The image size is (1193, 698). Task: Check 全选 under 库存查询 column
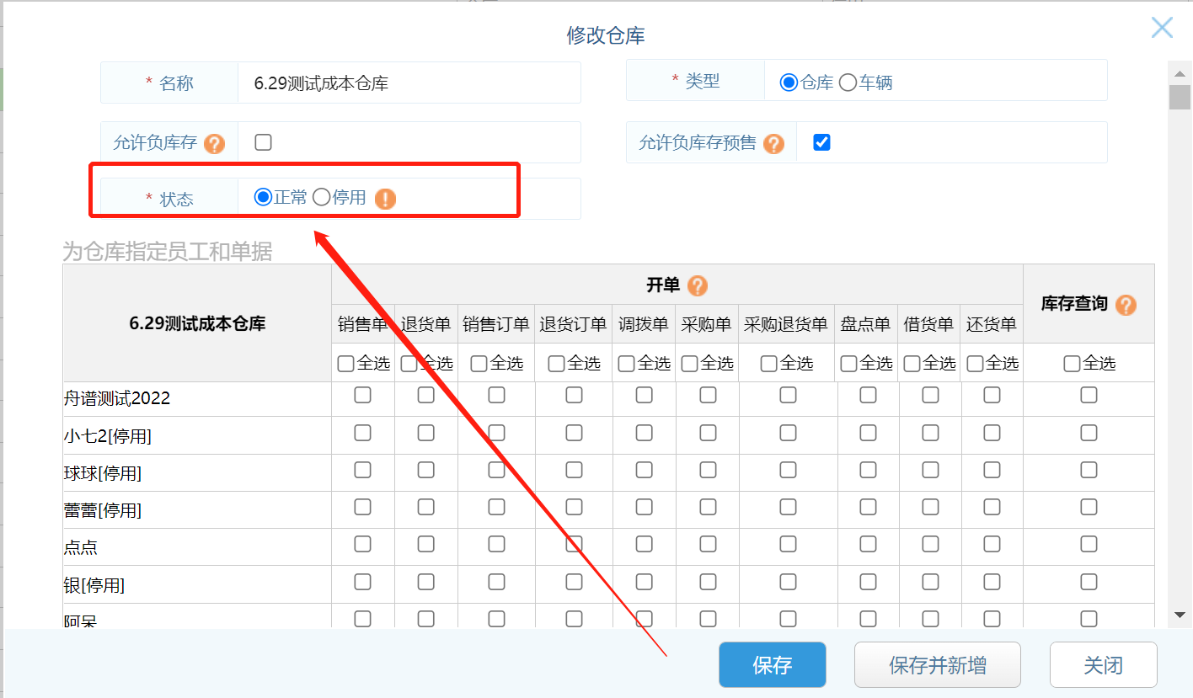(1072, 364)
